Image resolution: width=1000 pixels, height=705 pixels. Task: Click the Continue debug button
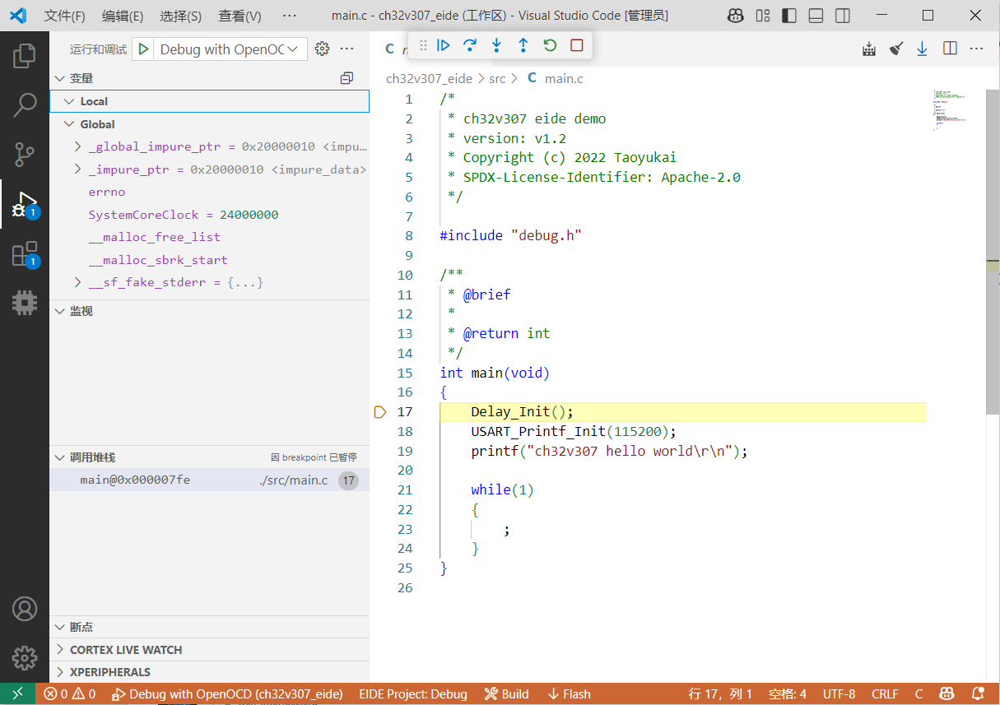tap(444, 46)
